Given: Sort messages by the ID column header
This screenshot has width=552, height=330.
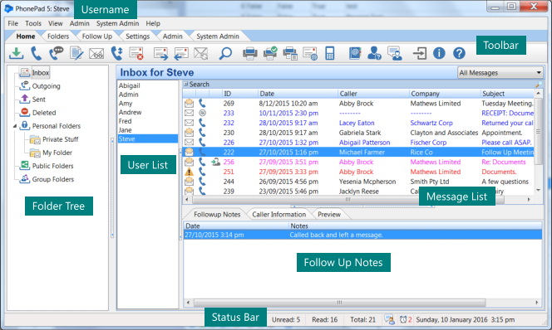Looking at the screenshot, I should pyautogui.click(x=239, y=94).
